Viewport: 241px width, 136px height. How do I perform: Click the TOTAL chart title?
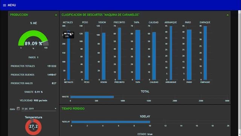click(145, 91)
